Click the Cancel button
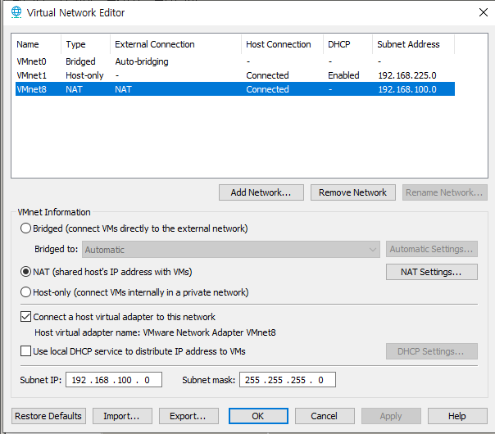 (x=325, y=416)
